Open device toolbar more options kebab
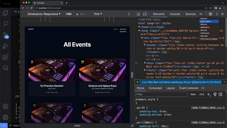Screen dimensions: 227x128 (x=129, y=14)
